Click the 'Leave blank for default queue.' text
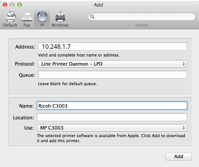Screen dimensions: 199x167 point(68,84)
